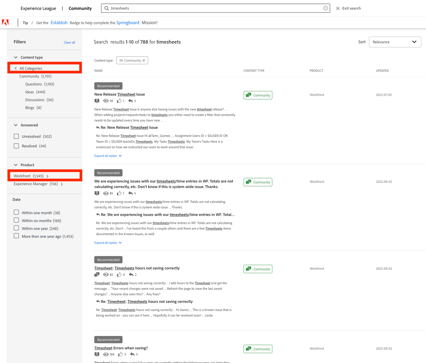Click the replies arrow icon showing 5 replies

pos(131,101)
